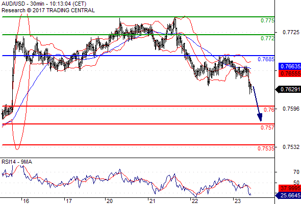Select the 0.775 resistance level label
Screen dimensions: 301x204
coord(267,20)
